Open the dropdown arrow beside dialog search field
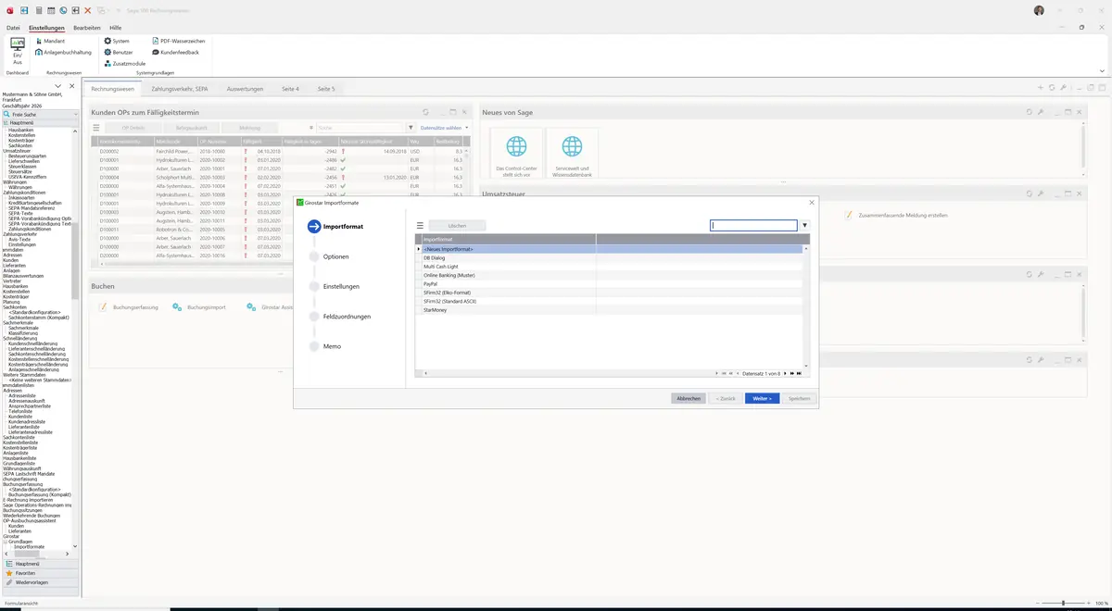The width and height of the screenshot is (1112, 611). [x=804, y=225]
